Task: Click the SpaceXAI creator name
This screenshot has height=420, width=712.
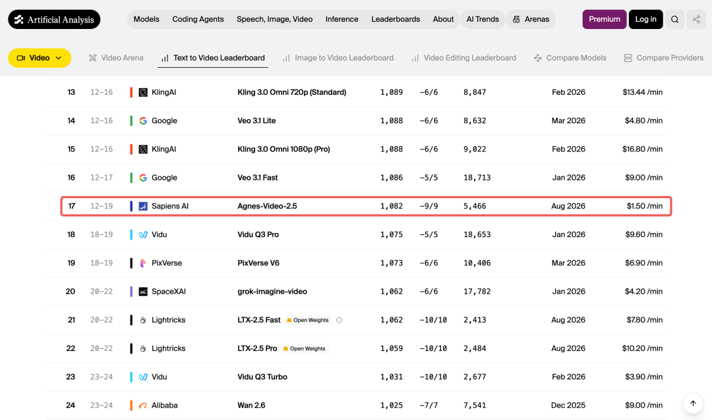Action: click(169, 292)
